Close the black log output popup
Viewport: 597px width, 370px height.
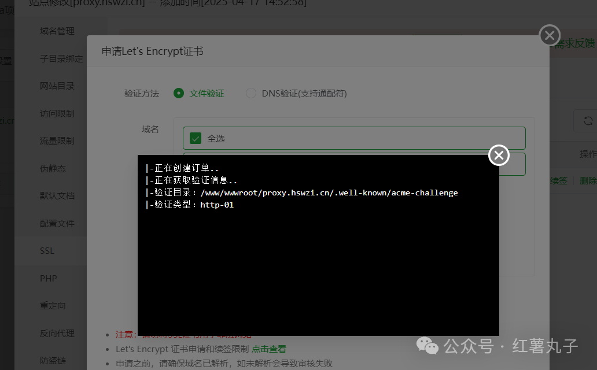tap(499, 156)
